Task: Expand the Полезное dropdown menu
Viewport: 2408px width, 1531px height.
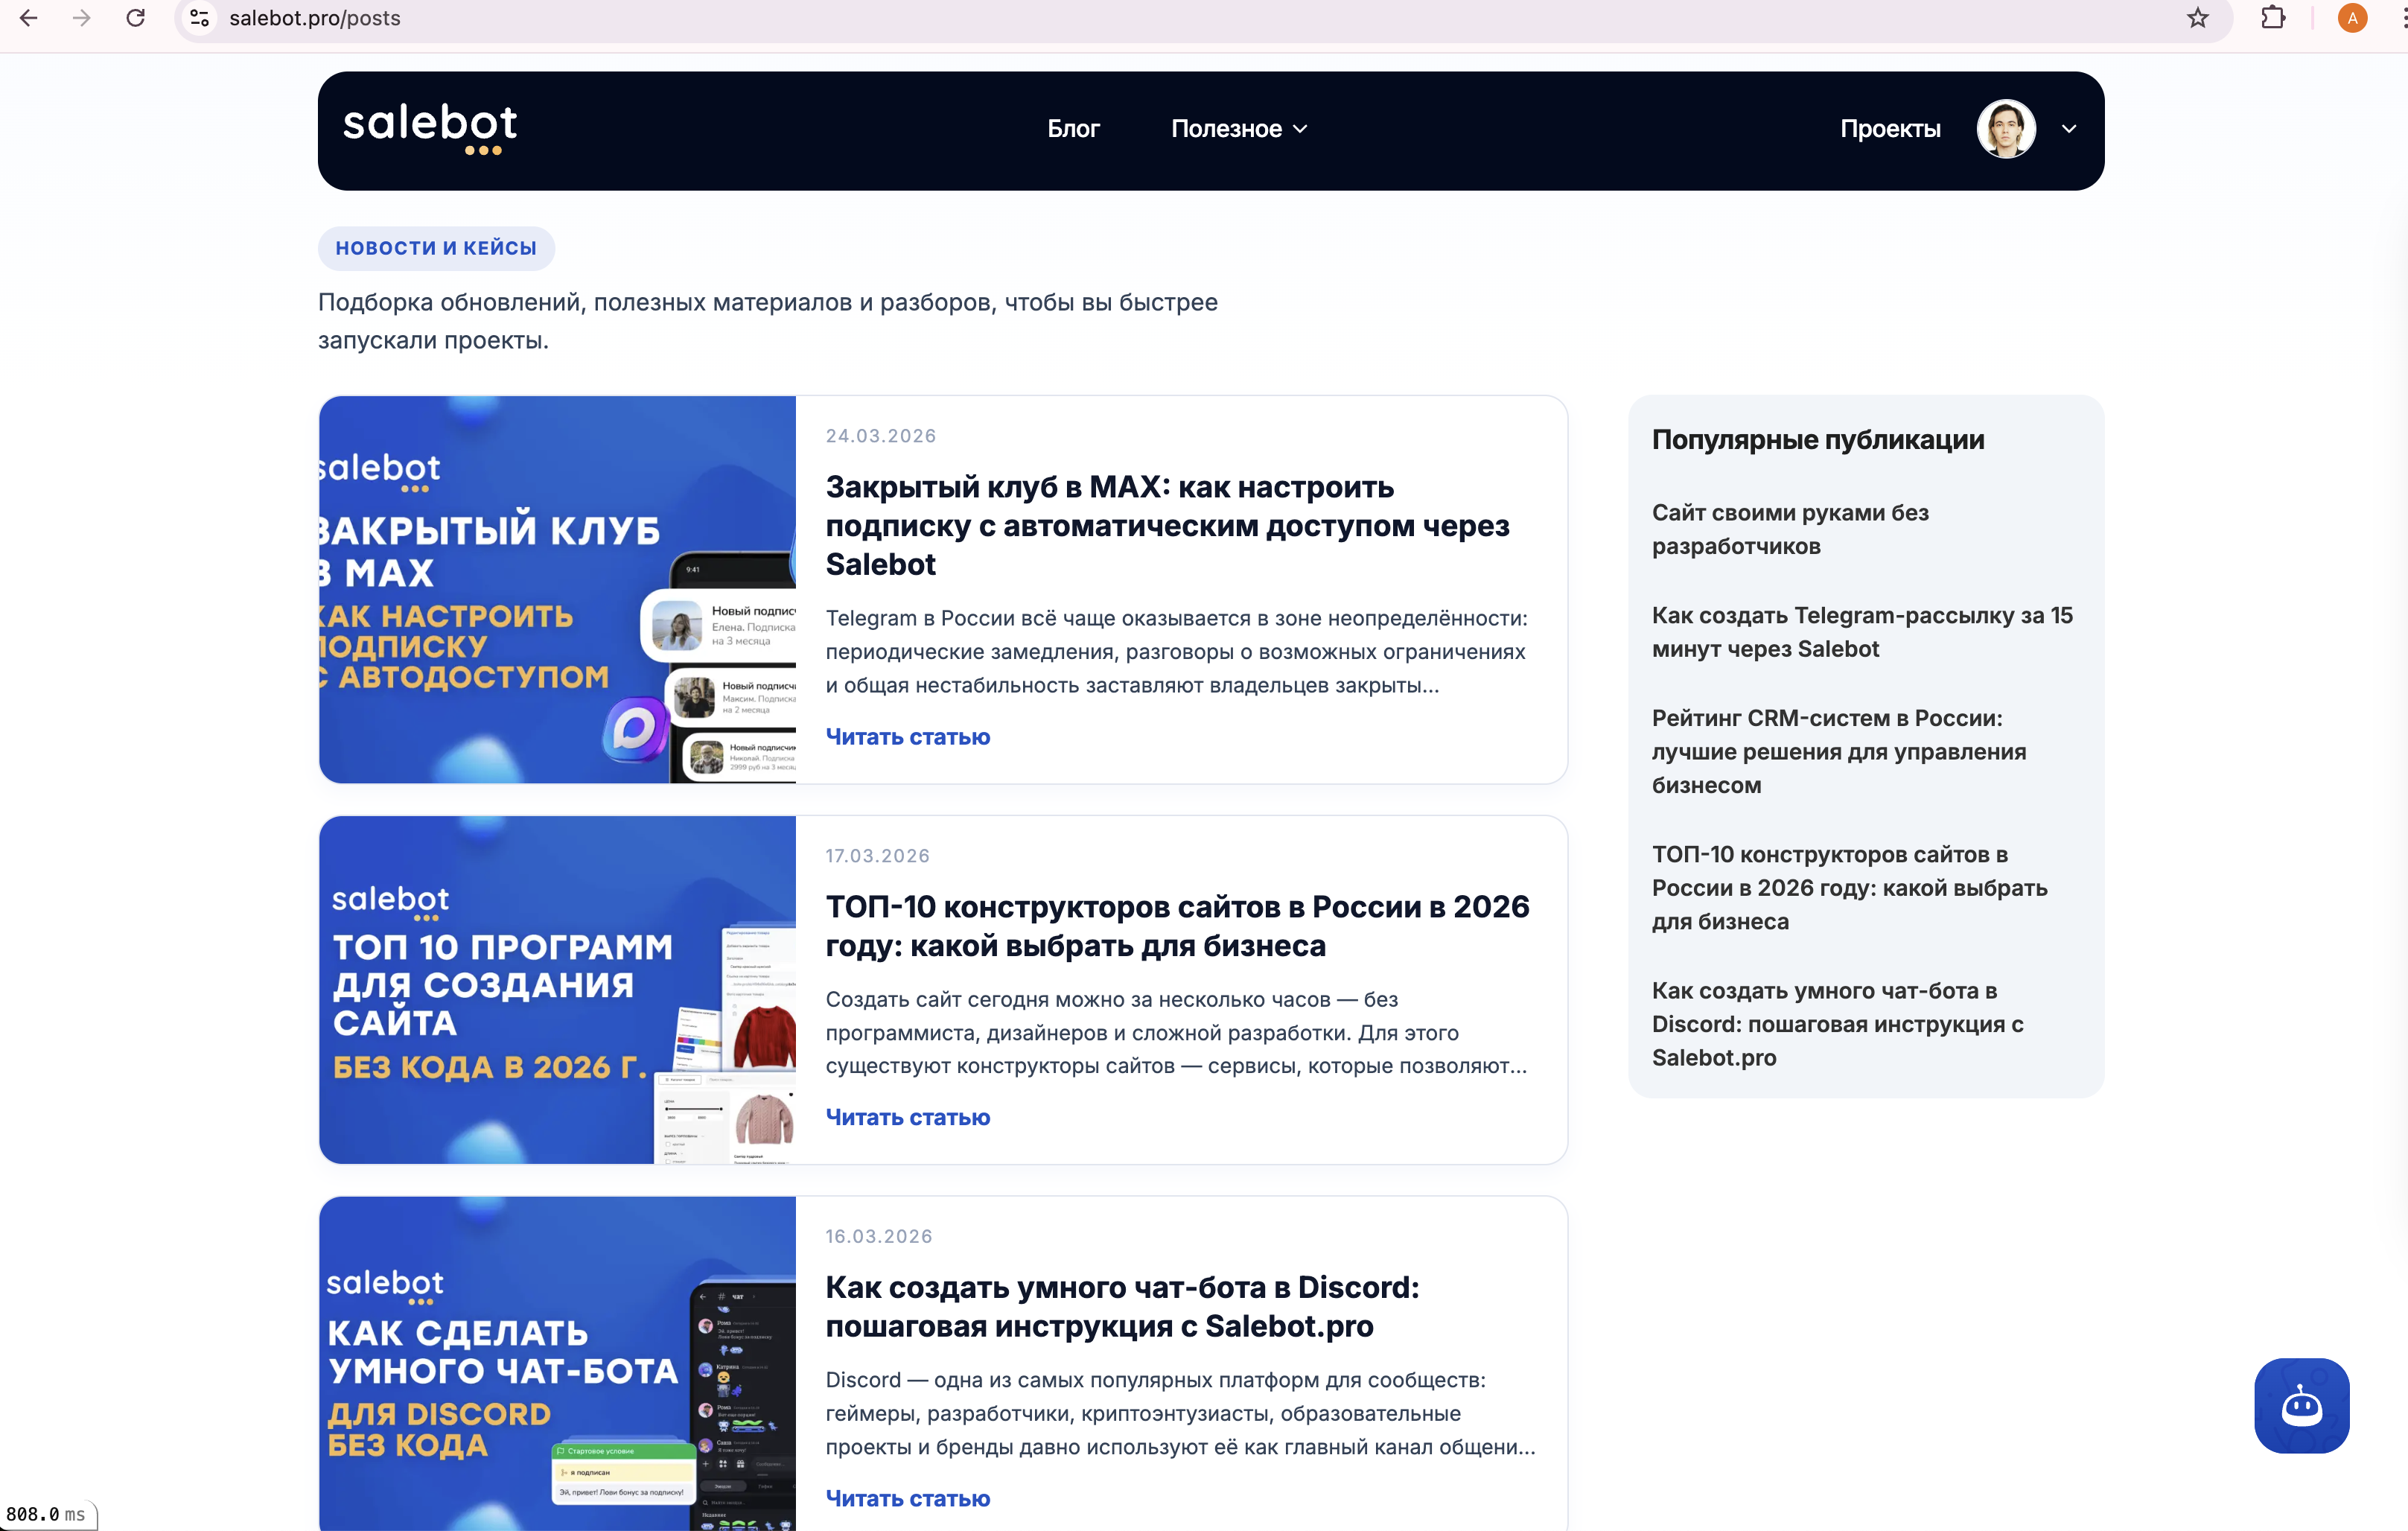Action: (x=1238, y=129)
